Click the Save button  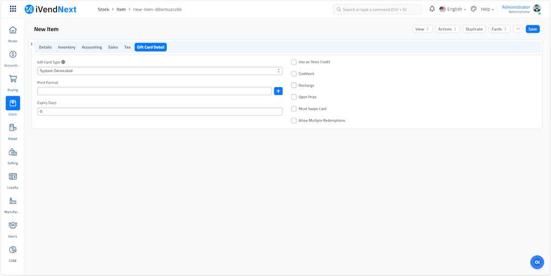pos(532,29)
